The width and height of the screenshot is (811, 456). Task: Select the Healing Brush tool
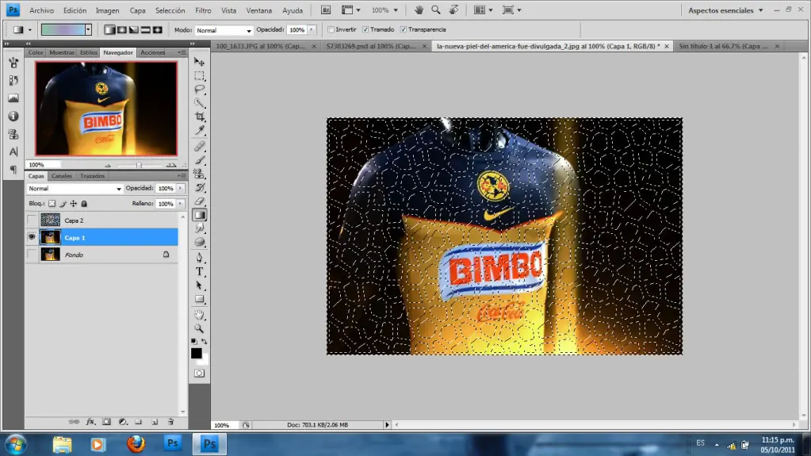(199, 147)
